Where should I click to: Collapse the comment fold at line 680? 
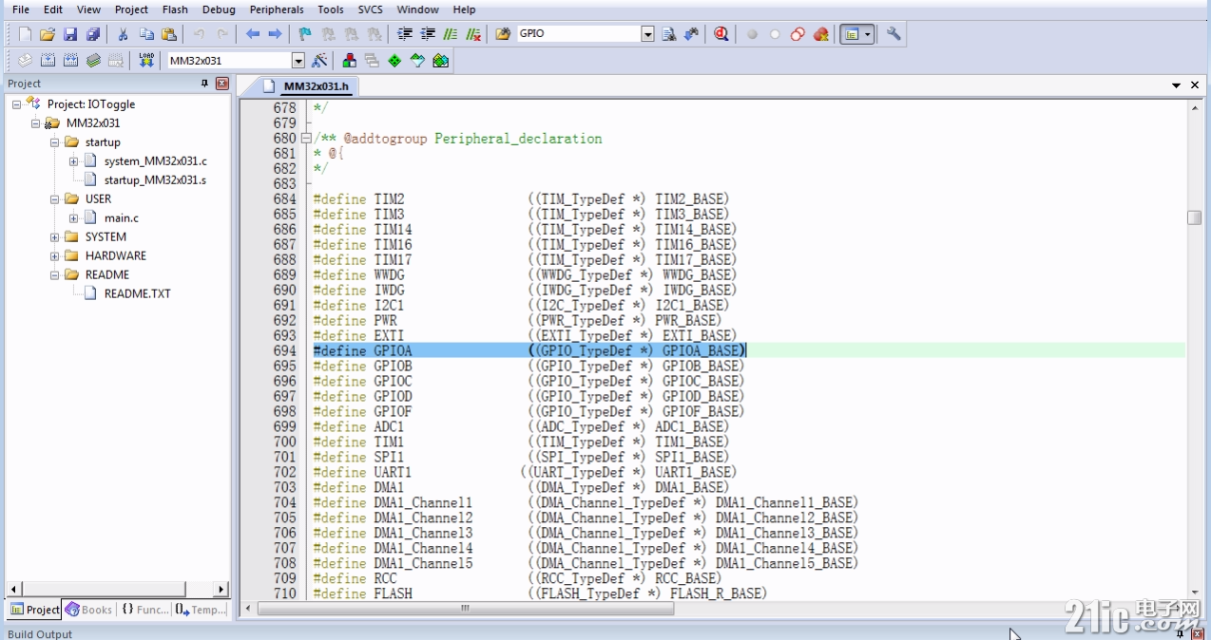pos(306,139)
